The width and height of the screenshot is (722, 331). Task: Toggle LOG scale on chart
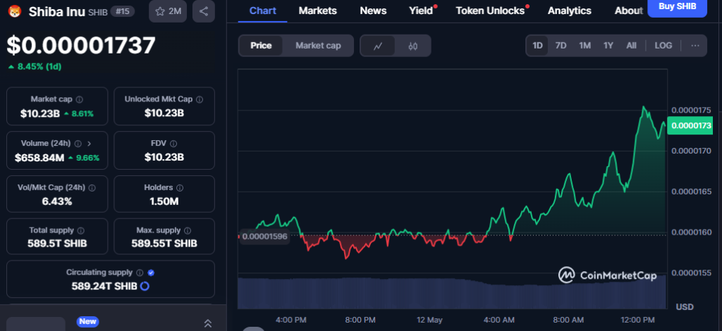coord(663,46)
